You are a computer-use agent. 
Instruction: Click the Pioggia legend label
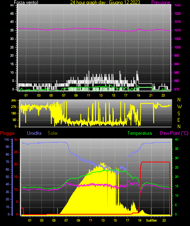7,133
